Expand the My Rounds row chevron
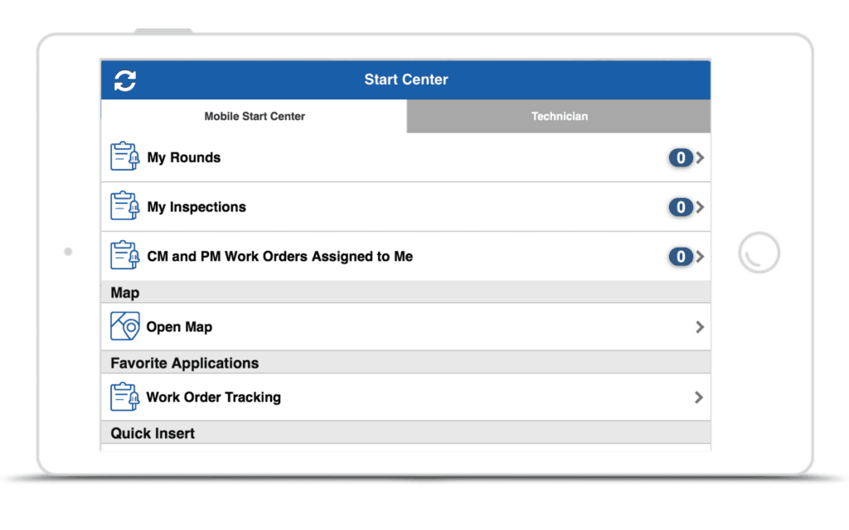 (x=700, y=157)
